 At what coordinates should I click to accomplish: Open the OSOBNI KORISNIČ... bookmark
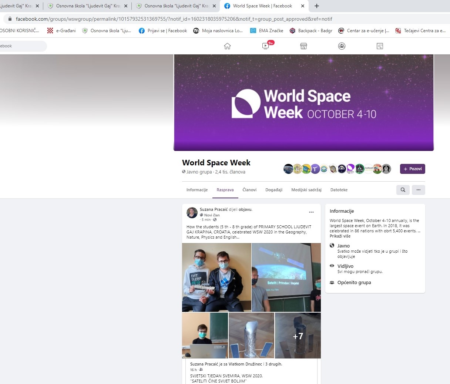pyautogui.click(x=20, y=31)
